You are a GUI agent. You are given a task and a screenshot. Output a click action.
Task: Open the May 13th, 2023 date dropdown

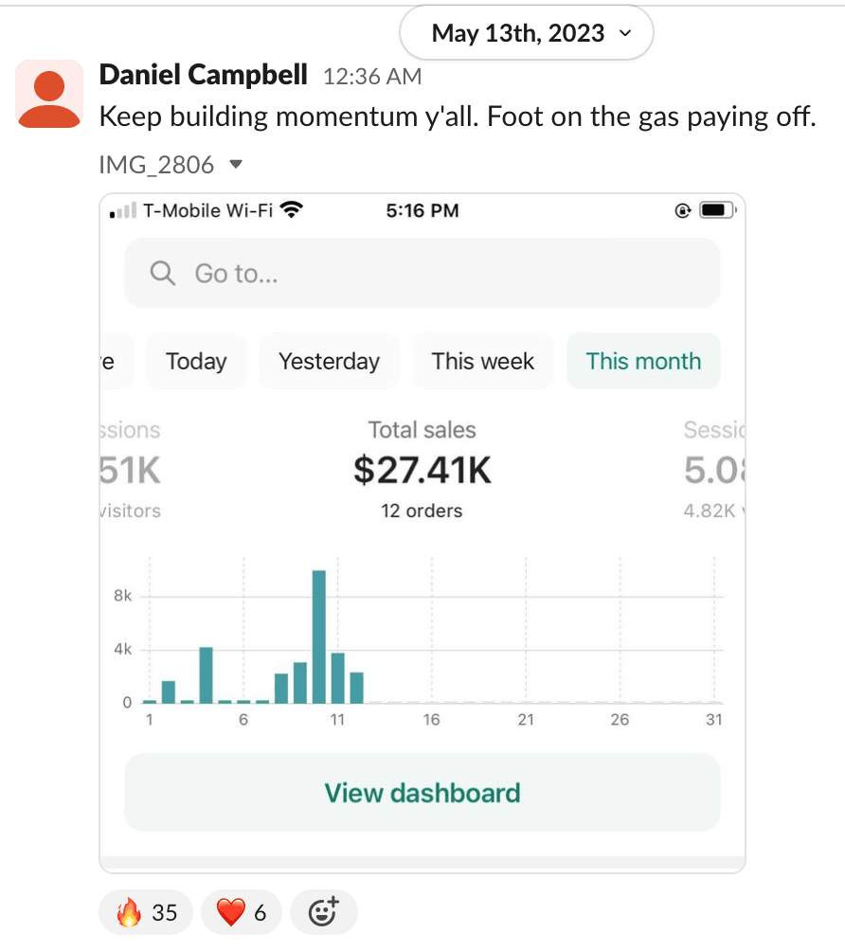pyautogui.click(x=527, y=34)
